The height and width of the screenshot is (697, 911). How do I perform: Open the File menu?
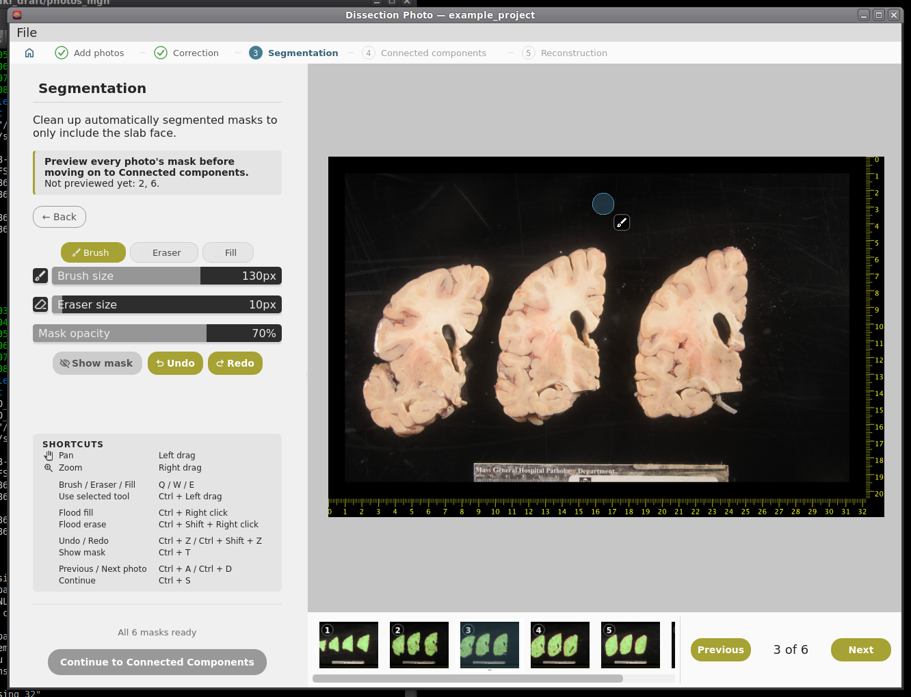[x=27, y=33]
